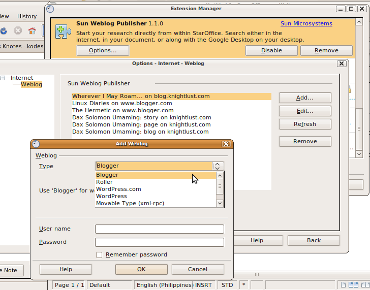
Task: Click the Sun Weblog Publisher puzzle-piece icon
Action: click(x=64, y=31)
